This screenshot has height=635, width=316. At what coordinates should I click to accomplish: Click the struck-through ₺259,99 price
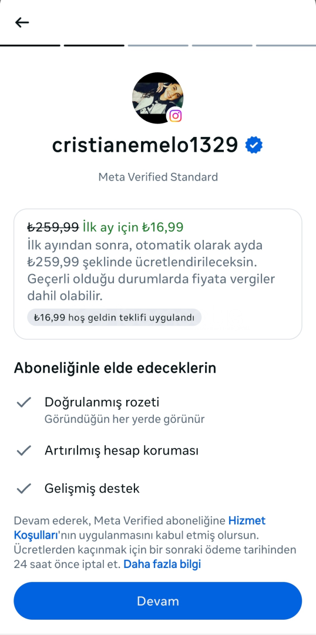[53, 227]
